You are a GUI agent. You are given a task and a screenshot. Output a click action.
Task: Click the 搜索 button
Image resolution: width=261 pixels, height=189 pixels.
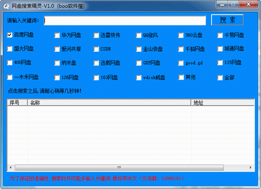(x=227, y=20)
